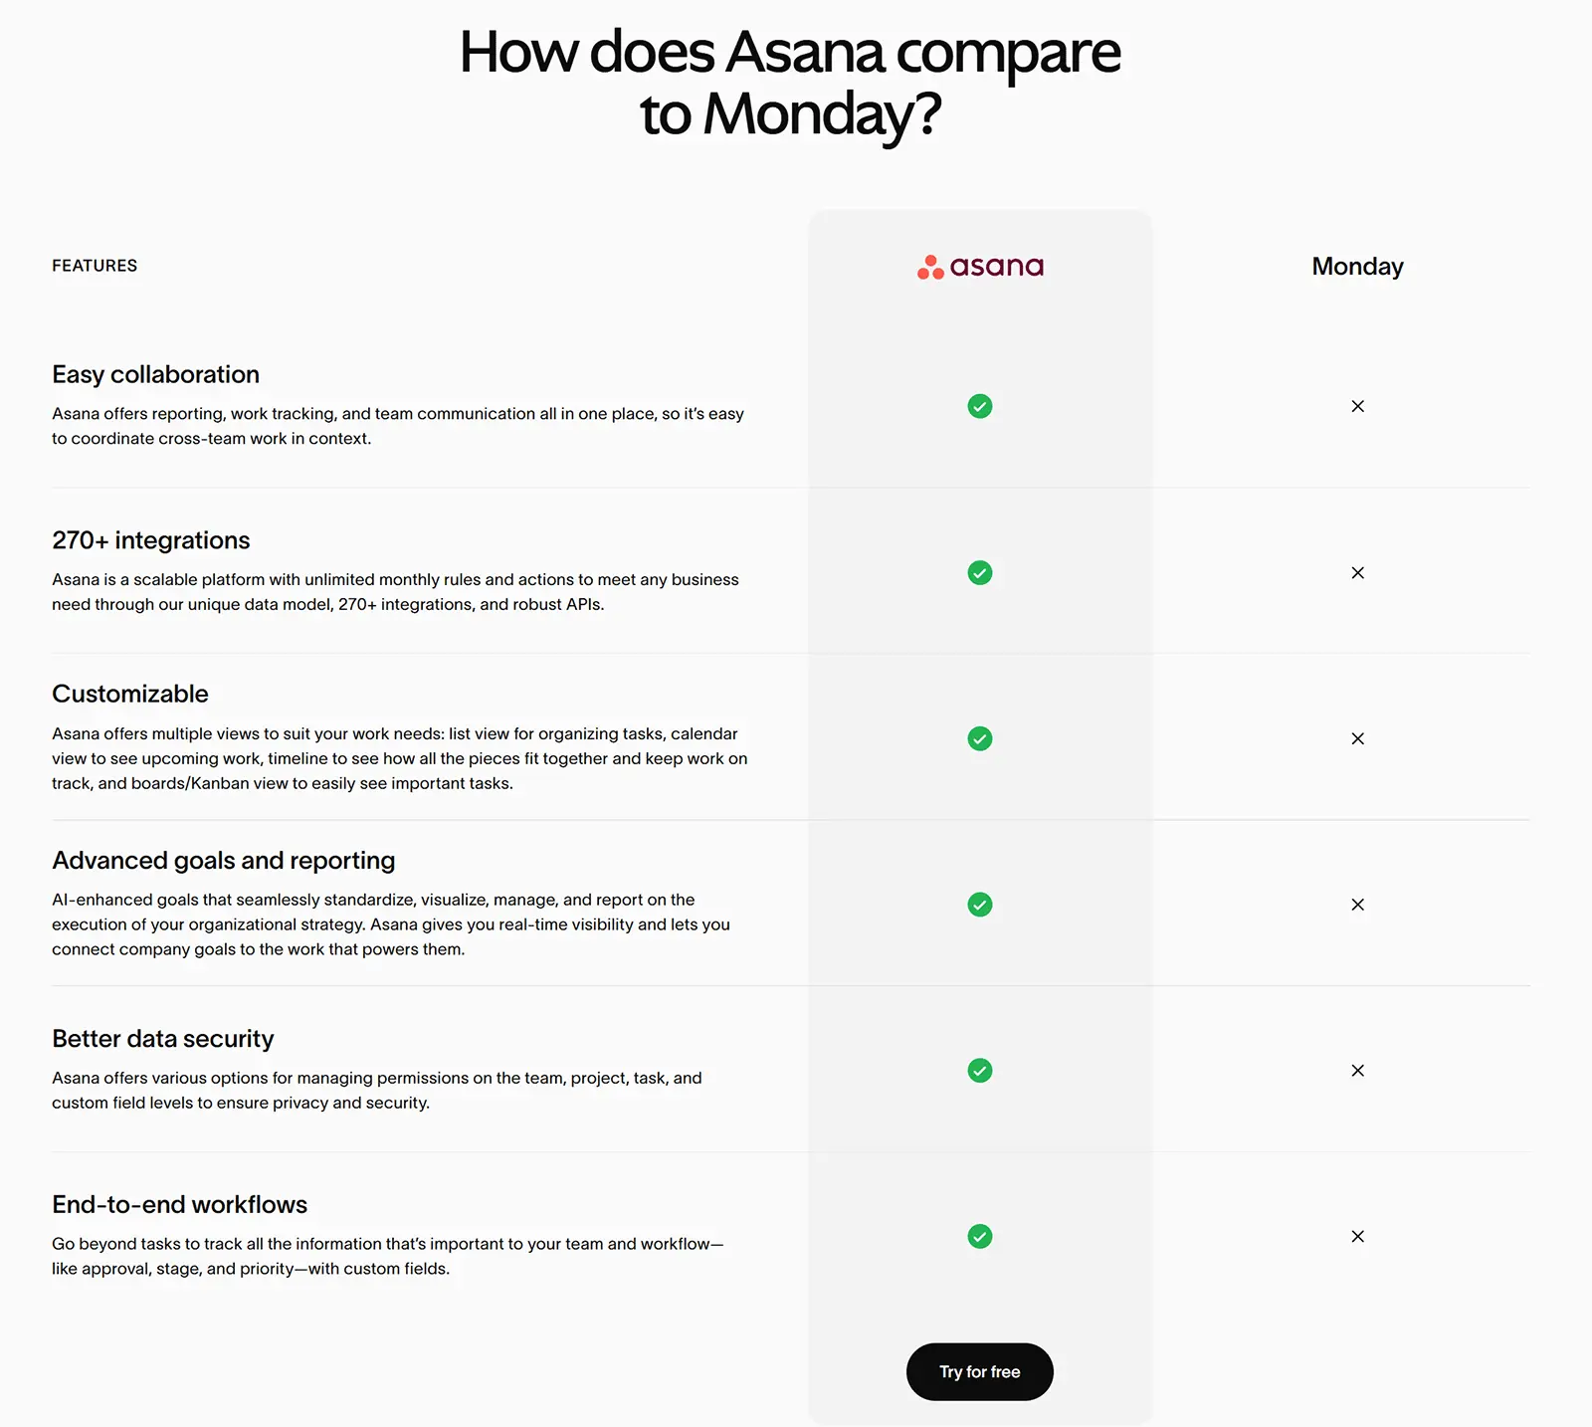Toggle the X mark under Monday for Easy collaboration
This screenshot has width=1592, height=1427.
coord(1357,406)
